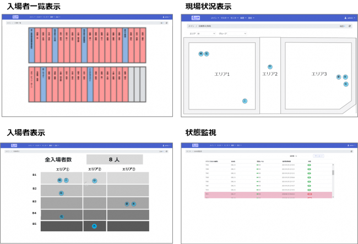
Task: Click the lowest marker in エリア3 on the map
Action: point(345,84)
